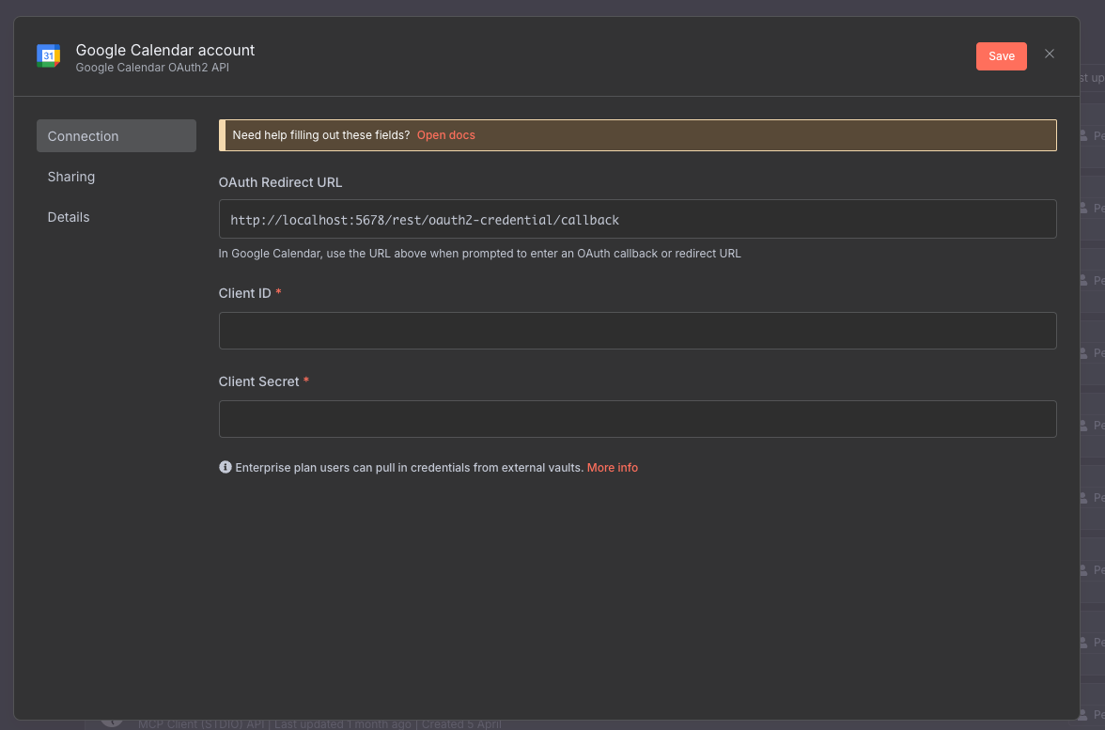Click the Google Calendar logo icon
Screen dimensions: 1105x730
click(x=49, y=55)
